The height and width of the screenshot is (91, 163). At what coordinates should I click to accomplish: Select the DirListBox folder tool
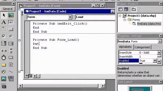coord(4,65)
